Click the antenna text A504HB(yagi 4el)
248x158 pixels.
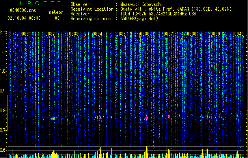(139, 19)
